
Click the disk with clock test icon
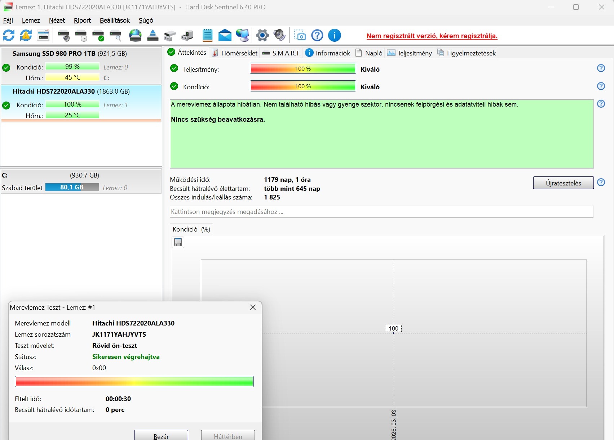pyautogui.click(x=81, y=35)
